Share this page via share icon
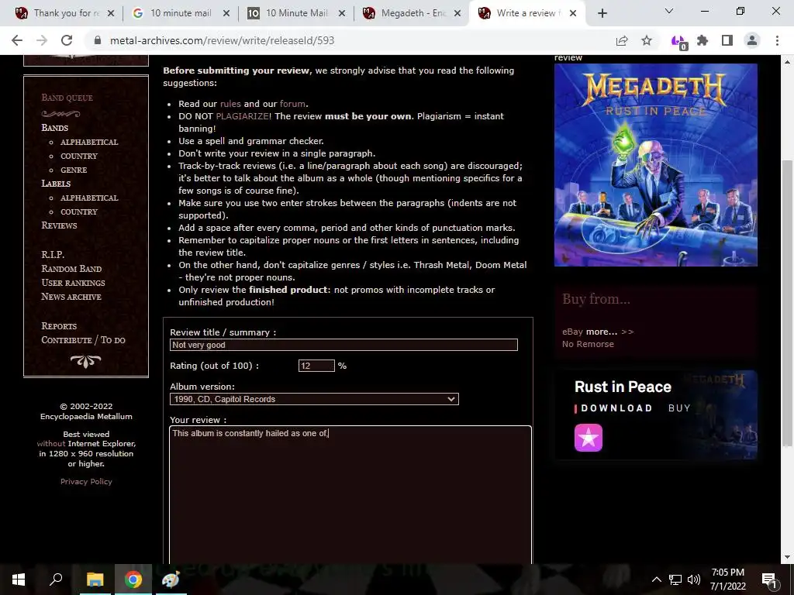Image resolution: width=794 pixels, height=595 pixels. 622,40
